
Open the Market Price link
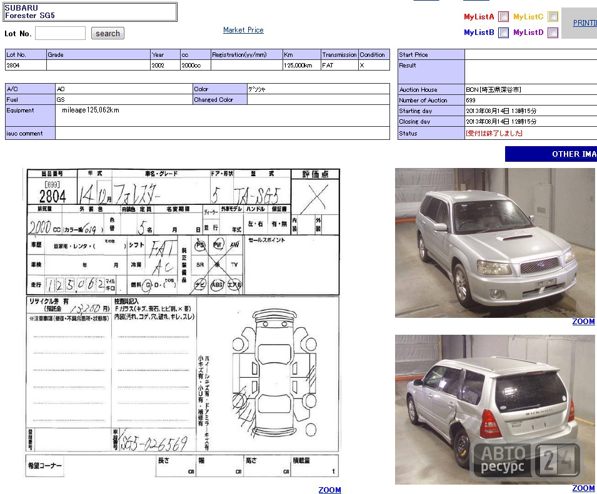pyautogui.click(x=243, y=30)
